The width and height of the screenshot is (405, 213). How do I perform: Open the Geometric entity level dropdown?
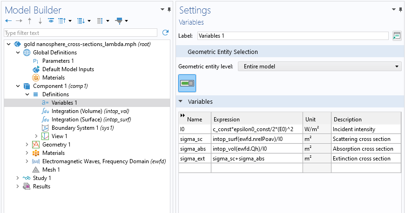coord(319,67)
